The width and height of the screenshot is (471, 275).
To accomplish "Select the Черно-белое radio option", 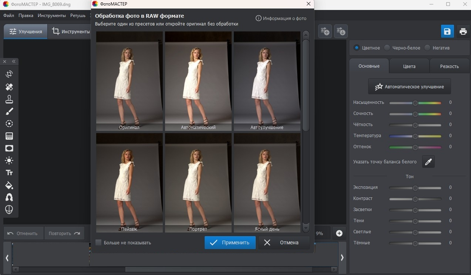I will [387, 48].
